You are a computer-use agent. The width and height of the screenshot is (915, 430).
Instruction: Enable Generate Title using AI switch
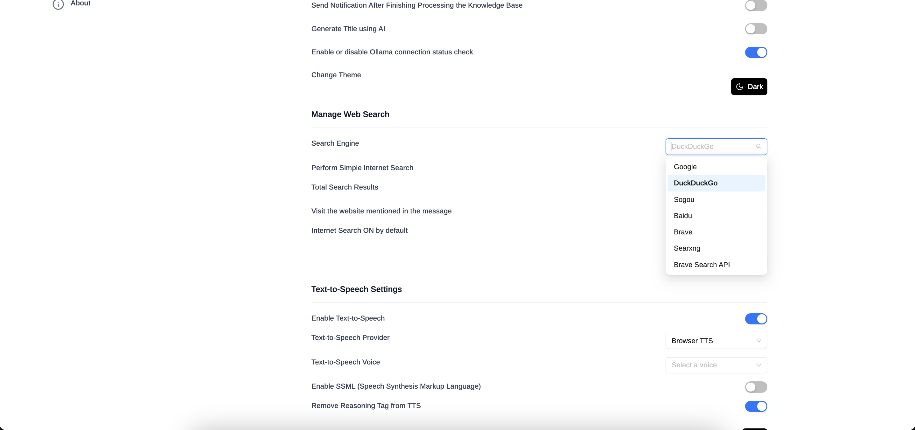(x=756, y=29)
